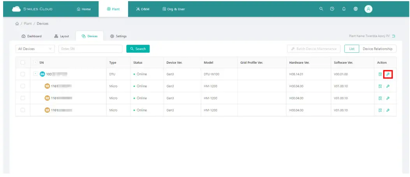The image size is (410, 177).
Task: Collapse the DTU row tree expander
Action: 36,74
